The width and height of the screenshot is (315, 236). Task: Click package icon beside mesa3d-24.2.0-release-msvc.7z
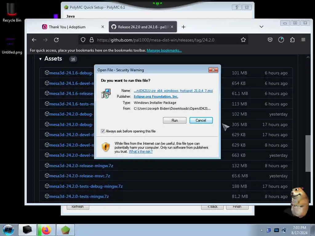47,176
